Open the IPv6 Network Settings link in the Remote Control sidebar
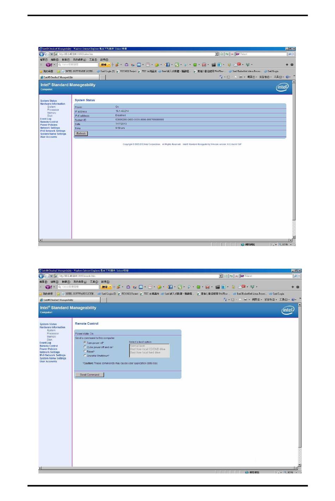 pyautogui.click(x=53, y=355)
